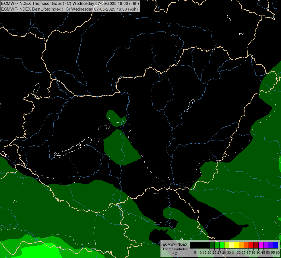Viewport: 281px width, 258px height.
Task: Select the orange-red 35-37 legend swatch
Action: (x=246, y=245)
